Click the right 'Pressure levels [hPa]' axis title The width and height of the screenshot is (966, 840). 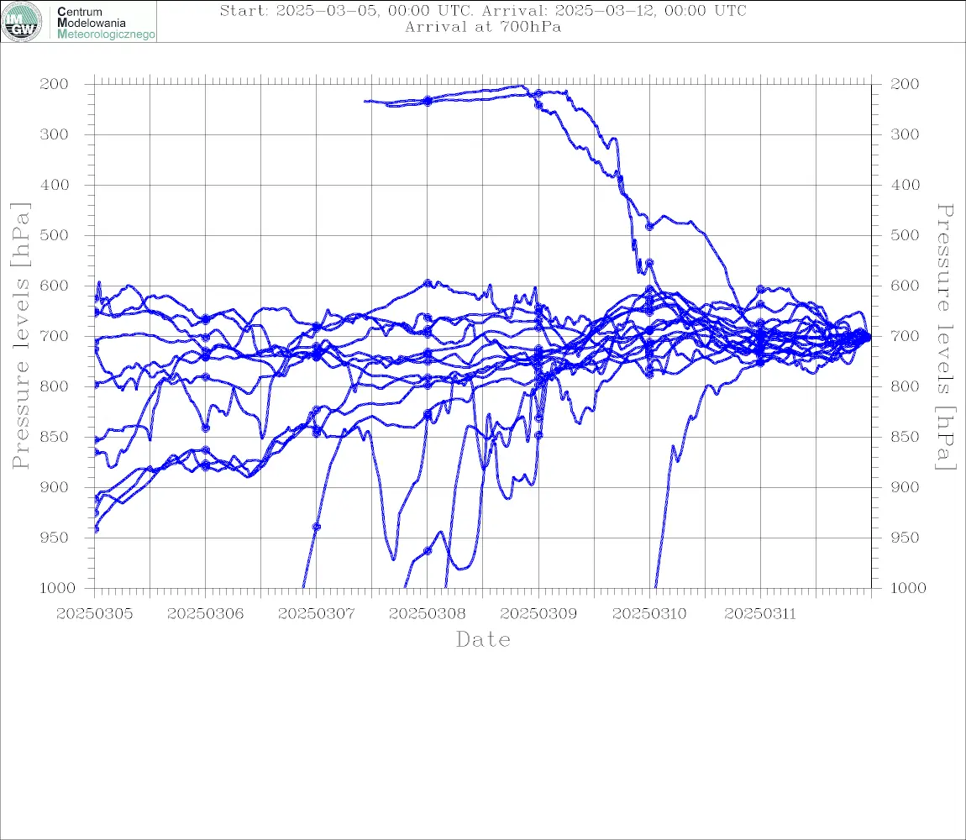(945, 337)
